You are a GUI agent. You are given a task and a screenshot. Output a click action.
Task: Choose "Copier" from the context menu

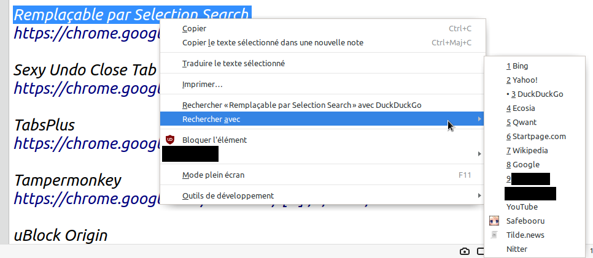pos(194,28)
